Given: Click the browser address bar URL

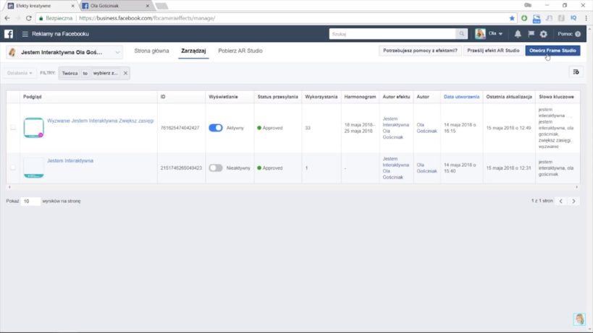Looking at the screenshot, I should tap(147, 18).
